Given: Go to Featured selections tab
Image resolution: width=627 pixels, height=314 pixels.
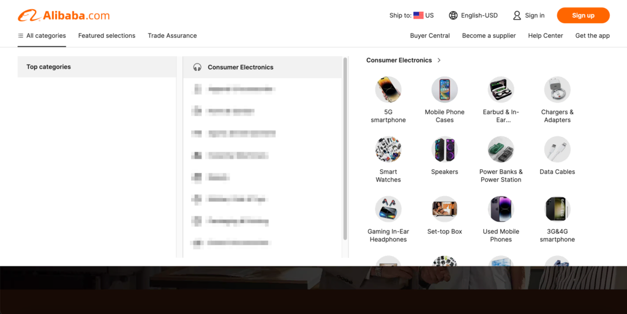Looking at the screenshot, I should point(107,35).
